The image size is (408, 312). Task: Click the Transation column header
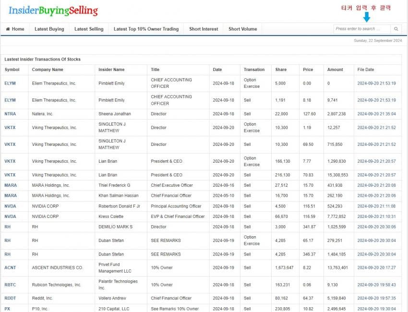click(x=254, y=70)
